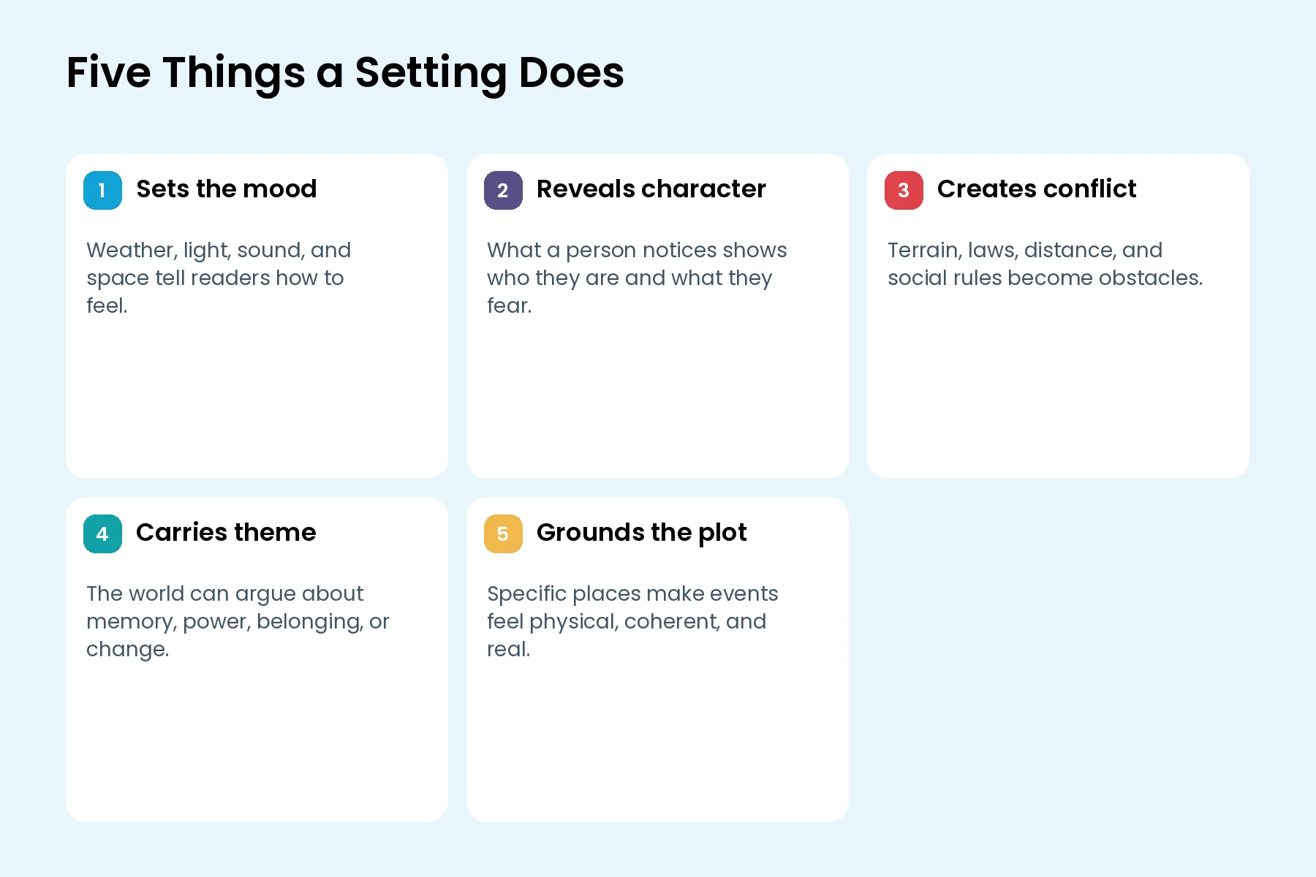Click the "Five Things a Setting Does" title
The width and height of the screenshot is (1316, 877).
coord(345,73)
